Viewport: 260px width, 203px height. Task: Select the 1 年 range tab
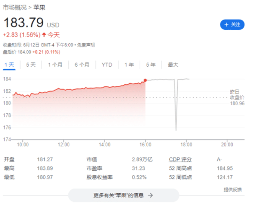coord(129,65)
